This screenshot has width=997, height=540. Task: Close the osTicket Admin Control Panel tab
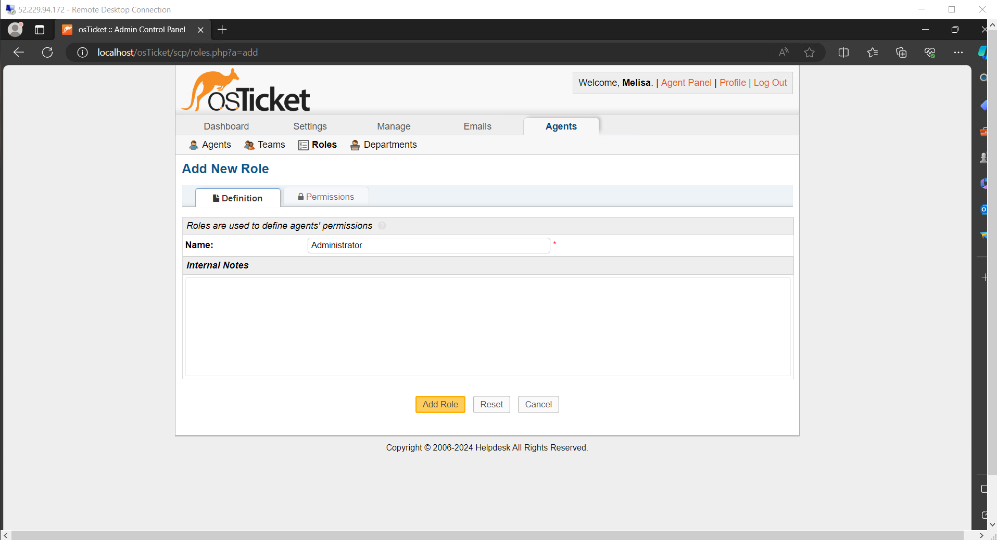click(x=200, y=30)
